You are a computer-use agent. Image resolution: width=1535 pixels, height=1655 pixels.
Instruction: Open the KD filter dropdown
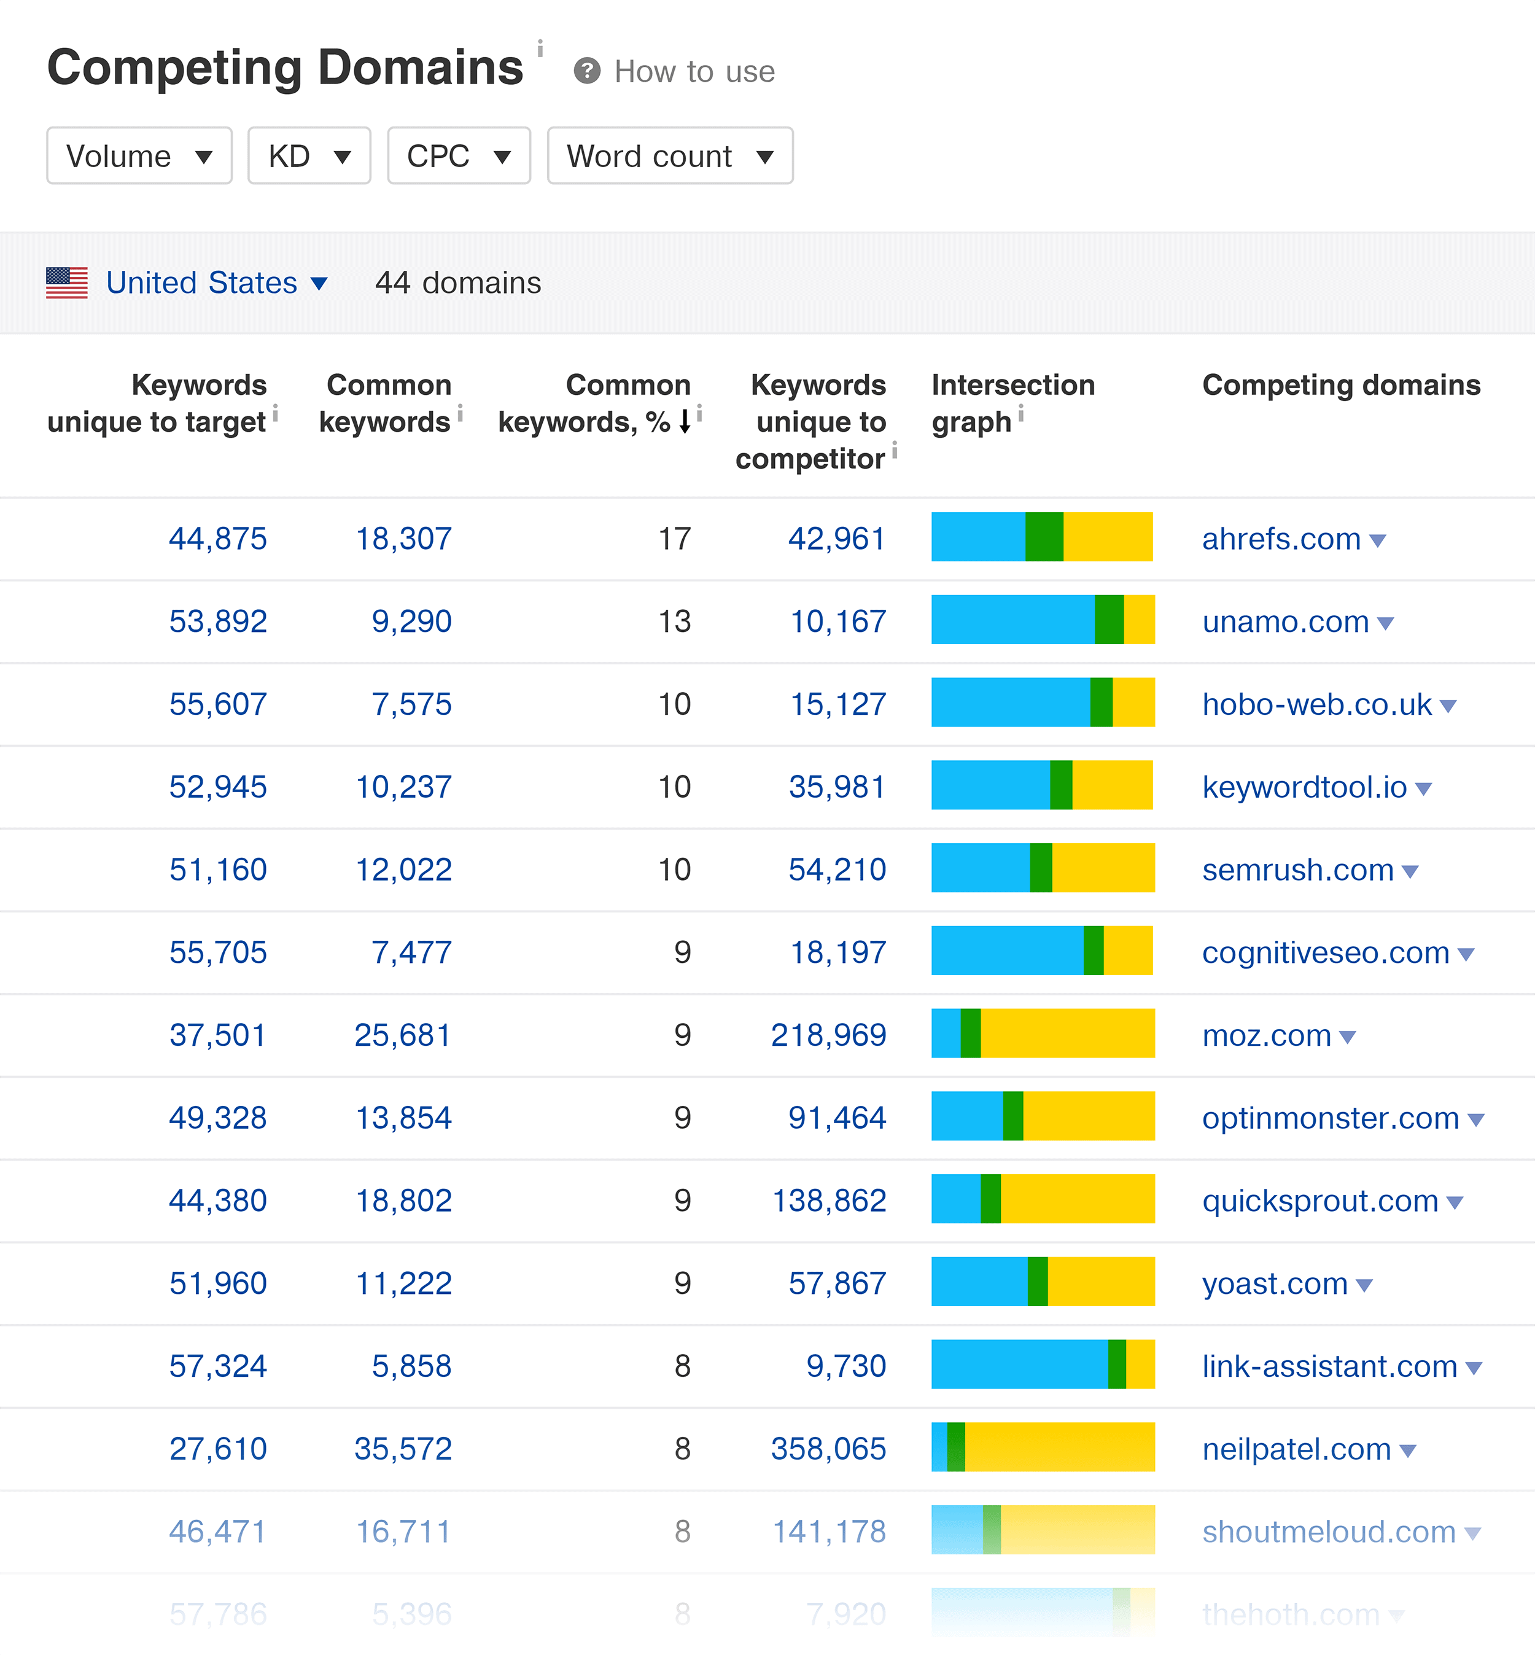(308, 155)
